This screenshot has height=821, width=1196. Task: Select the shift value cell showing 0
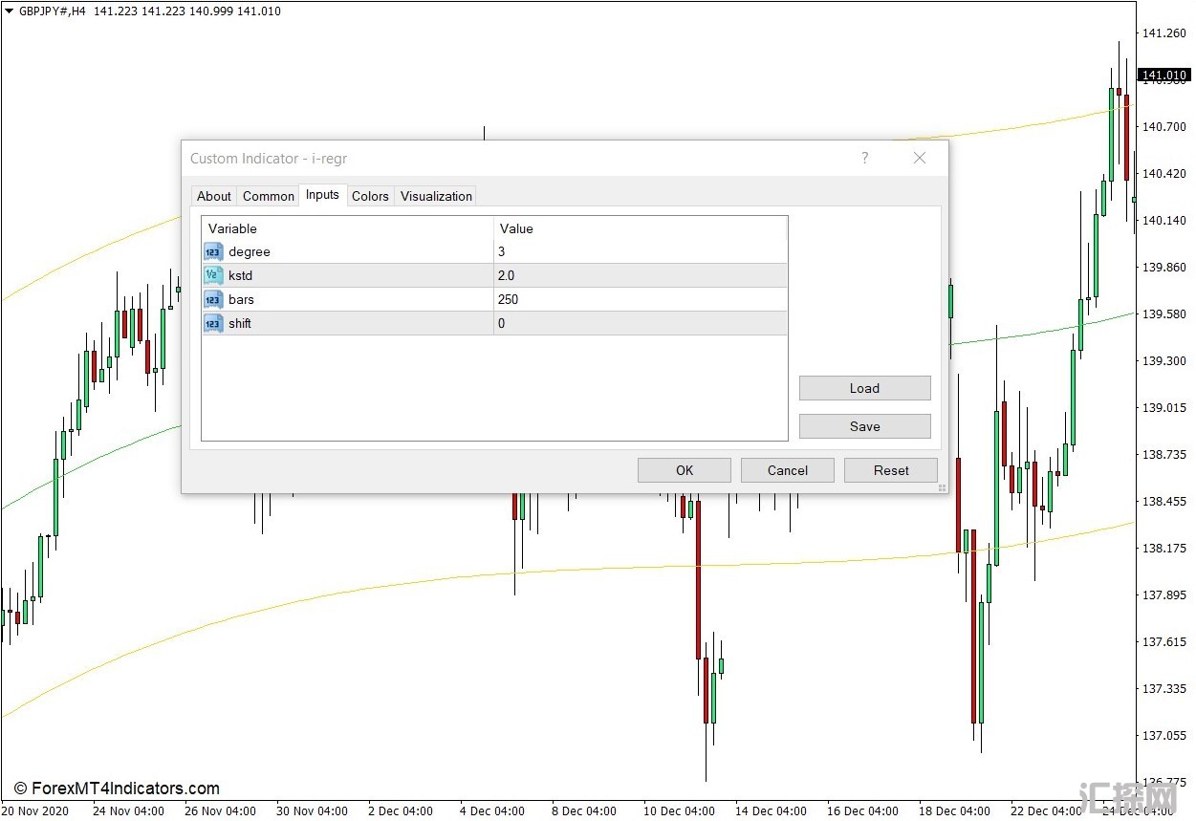point(640,324)
